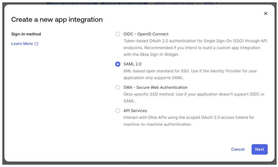
Task: Click Create App Integration button behind dialog
Action: coord(72,3)
